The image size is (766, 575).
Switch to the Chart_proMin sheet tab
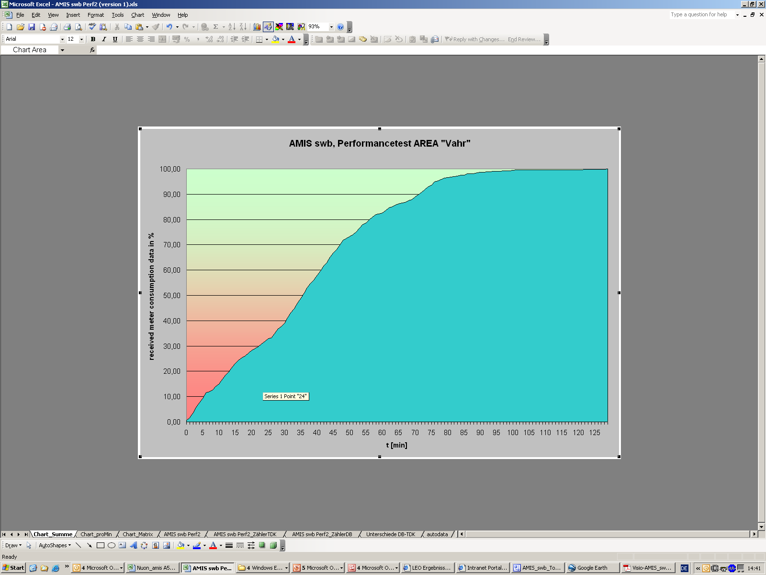coord(96,534)
